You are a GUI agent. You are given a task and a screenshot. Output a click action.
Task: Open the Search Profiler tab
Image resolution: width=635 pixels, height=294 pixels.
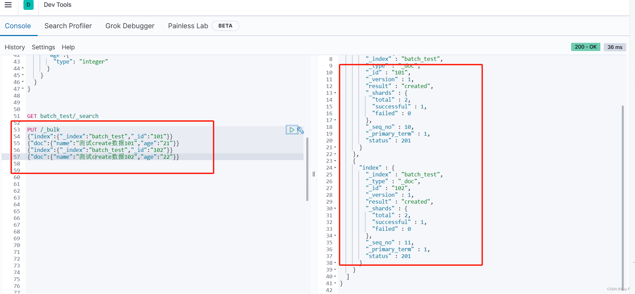(68, 26)
